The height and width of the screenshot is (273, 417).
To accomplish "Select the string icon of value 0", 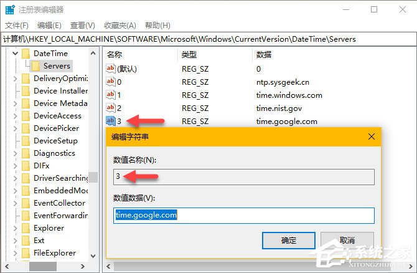I will click(110, 82).
